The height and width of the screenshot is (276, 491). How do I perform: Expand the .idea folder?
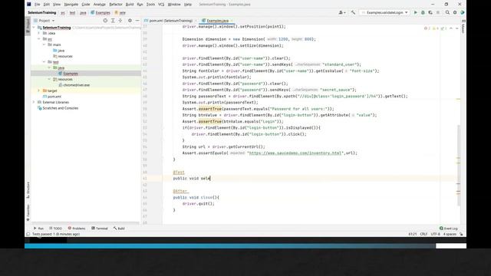pyautogui.click(x=39, y=33)
